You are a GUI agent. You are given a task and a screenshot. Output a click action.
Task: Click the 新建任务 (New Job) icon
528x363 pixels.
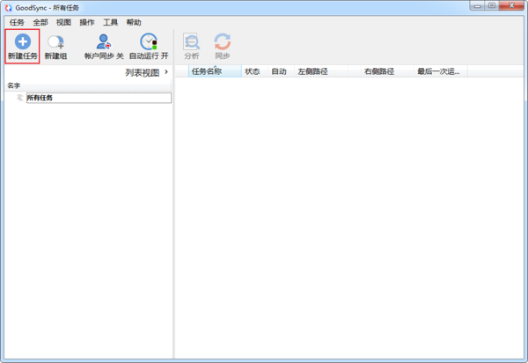click(x=22, y=41)
